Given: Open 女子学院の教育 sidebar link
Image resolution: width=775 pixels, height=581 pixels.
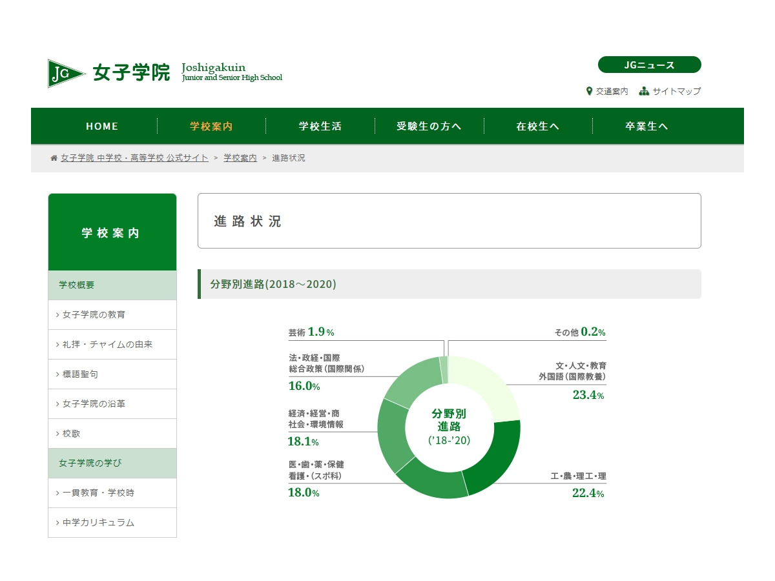Looking at the screenshot, I should point(94,315).
